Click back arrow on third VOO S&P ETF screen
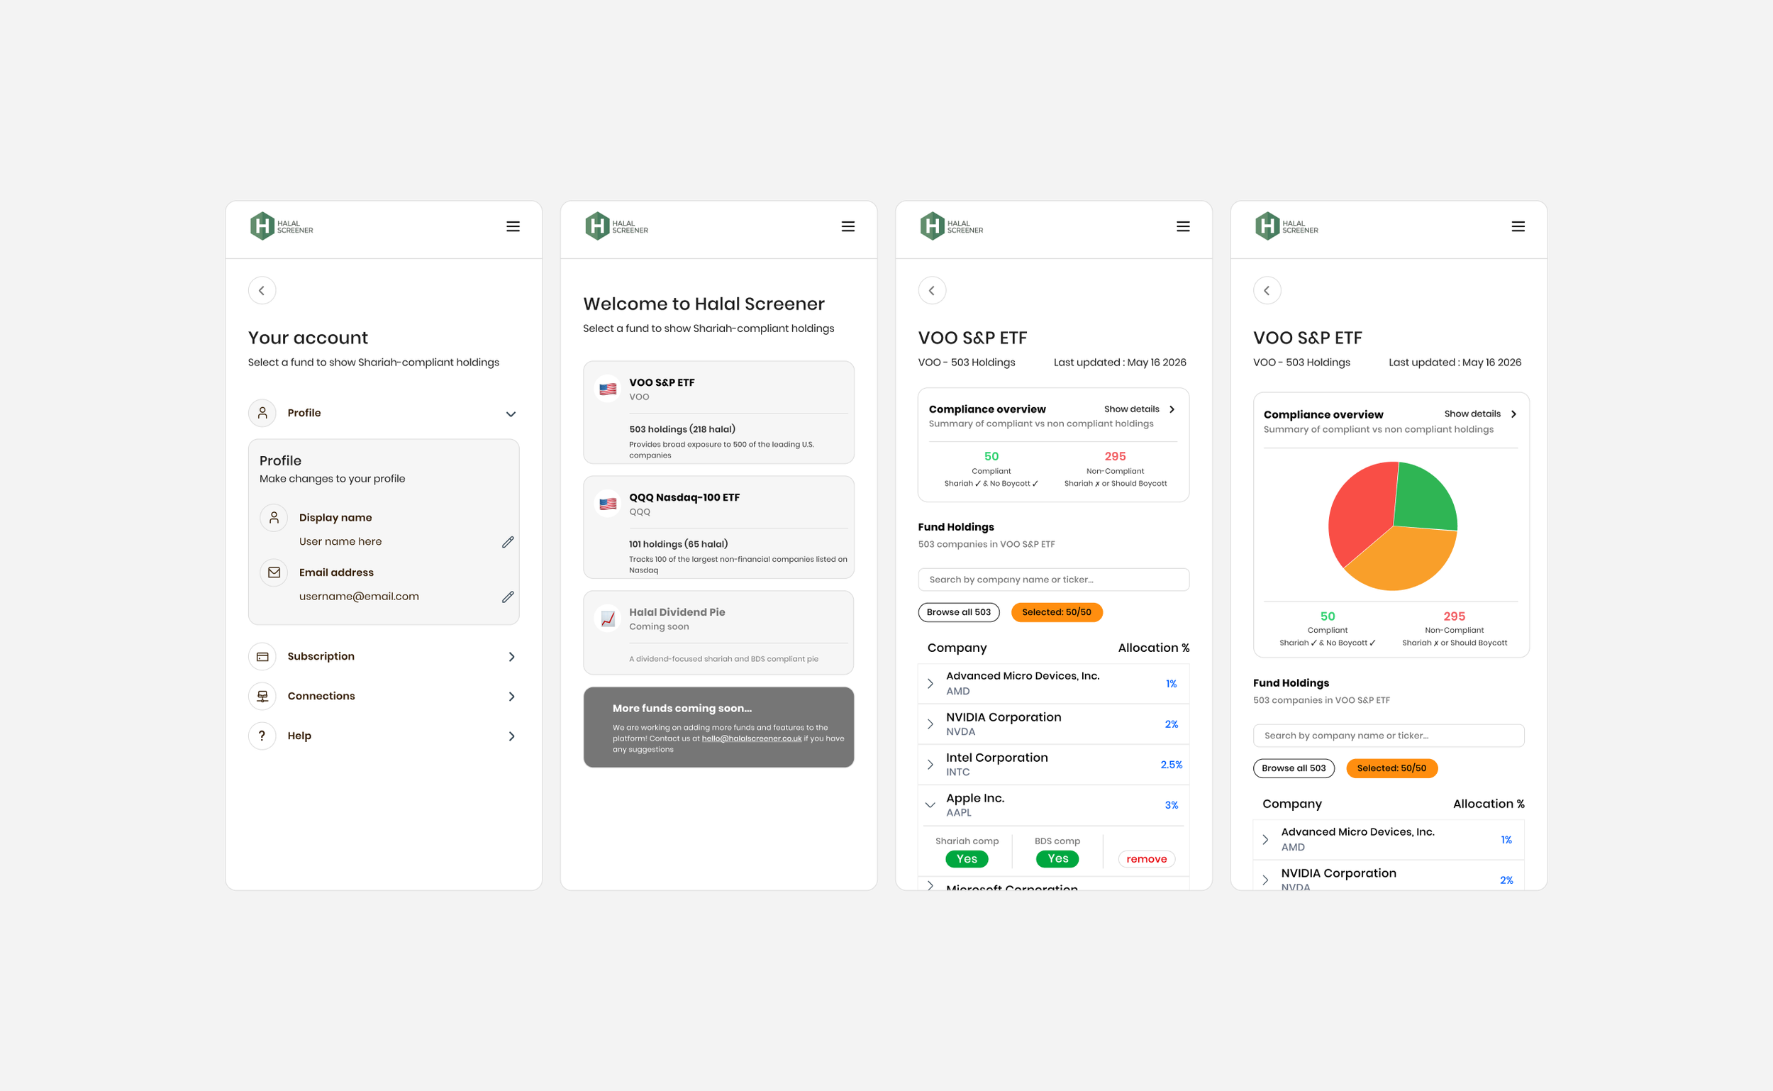1773x1091 pixels. [x=932, y=291]
